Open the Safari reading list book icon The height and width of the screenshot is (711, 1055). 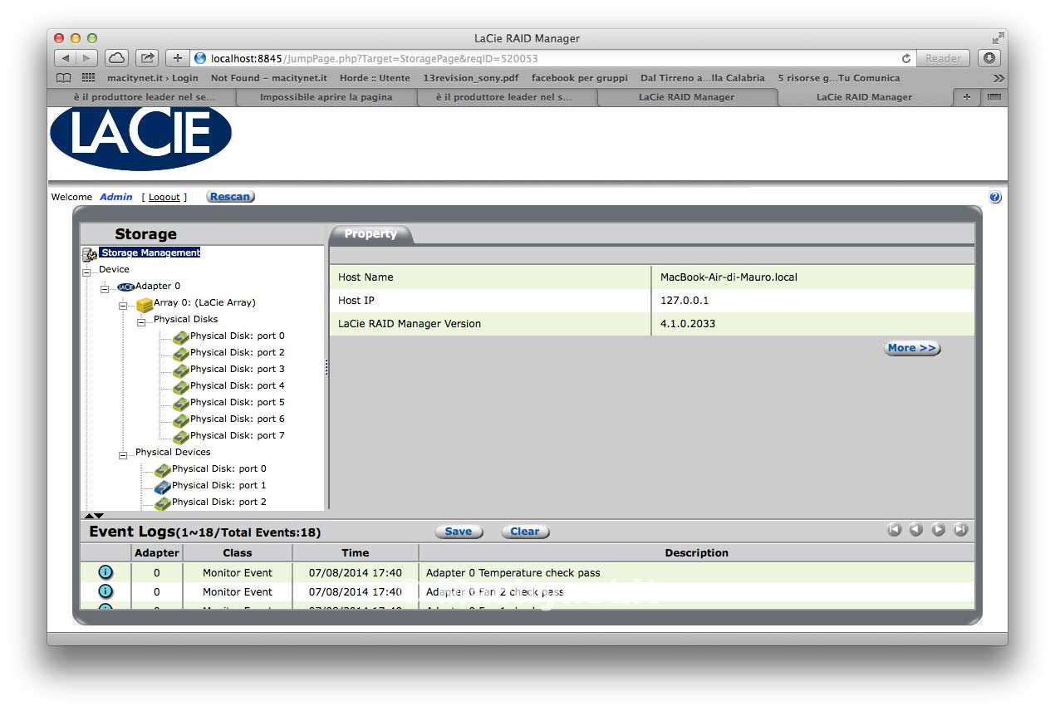click(63, 78)
